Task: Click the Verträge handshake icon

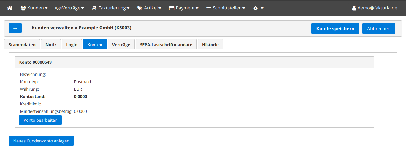Action: tap(58, 8)
